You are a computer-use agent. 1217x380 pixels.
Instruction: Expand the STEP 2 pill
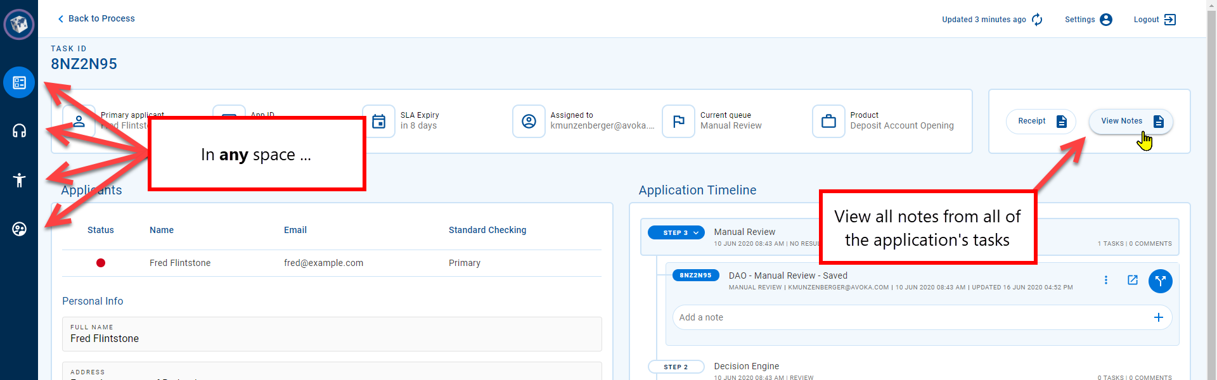676,367
